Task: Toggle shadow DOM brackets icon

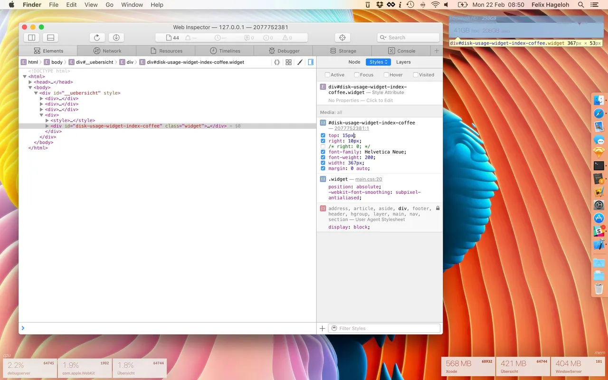Action: 277,62
